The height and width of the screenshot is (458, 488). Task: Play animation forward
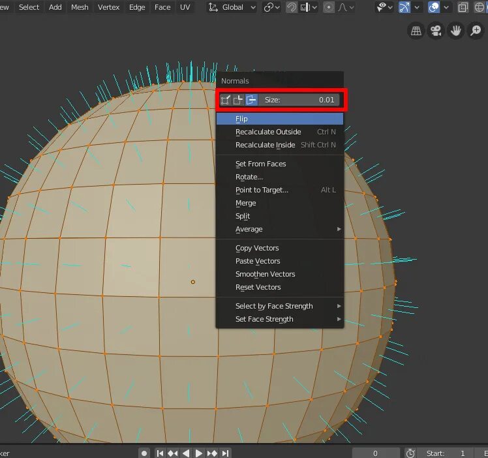tap(198, 453)
